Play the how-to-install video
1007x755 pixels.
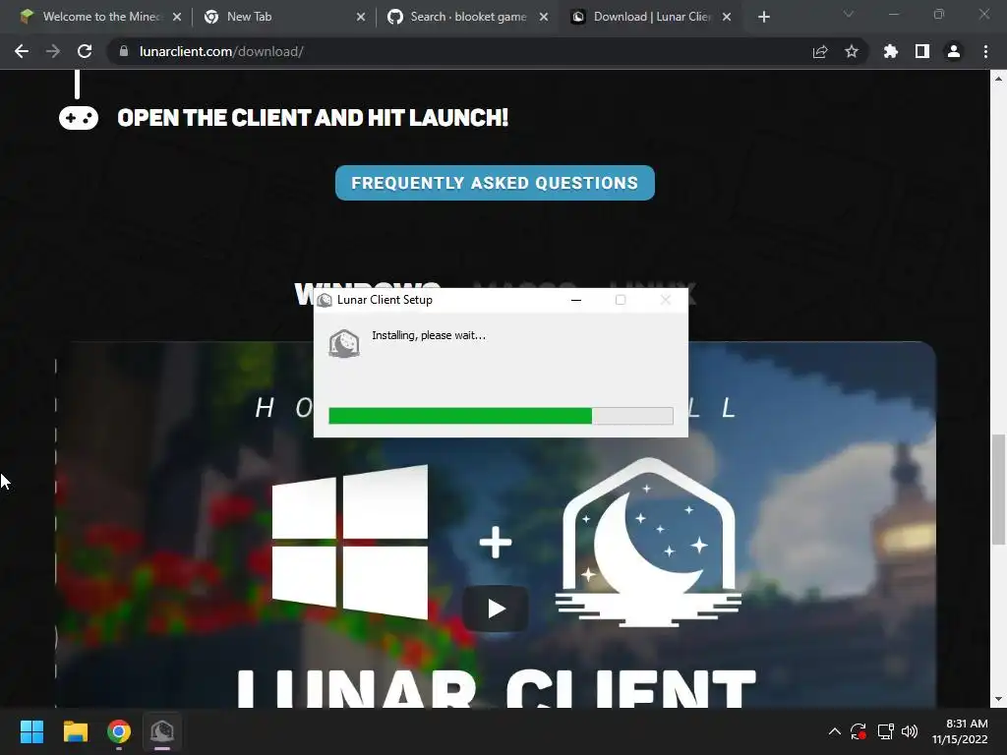coord(496,608)
